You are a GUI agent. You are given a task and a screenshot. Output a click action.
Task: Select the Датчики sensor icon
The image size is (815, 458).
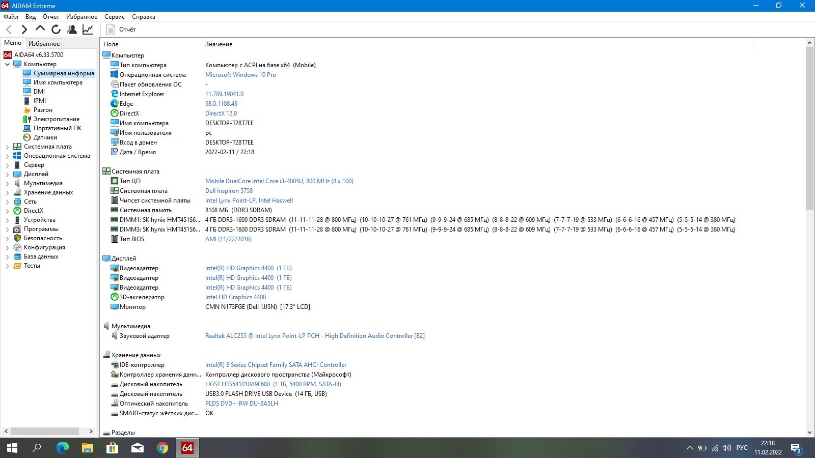coord(27,137)
